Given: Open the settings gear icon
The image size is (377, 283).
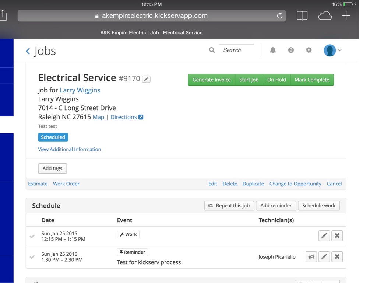Looking at the screenshot, I should [309, 50].
